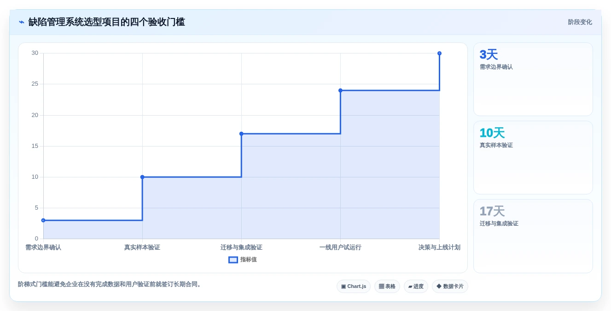Click the y-axis value 5
611x311 pixels.
click(37, 208)
